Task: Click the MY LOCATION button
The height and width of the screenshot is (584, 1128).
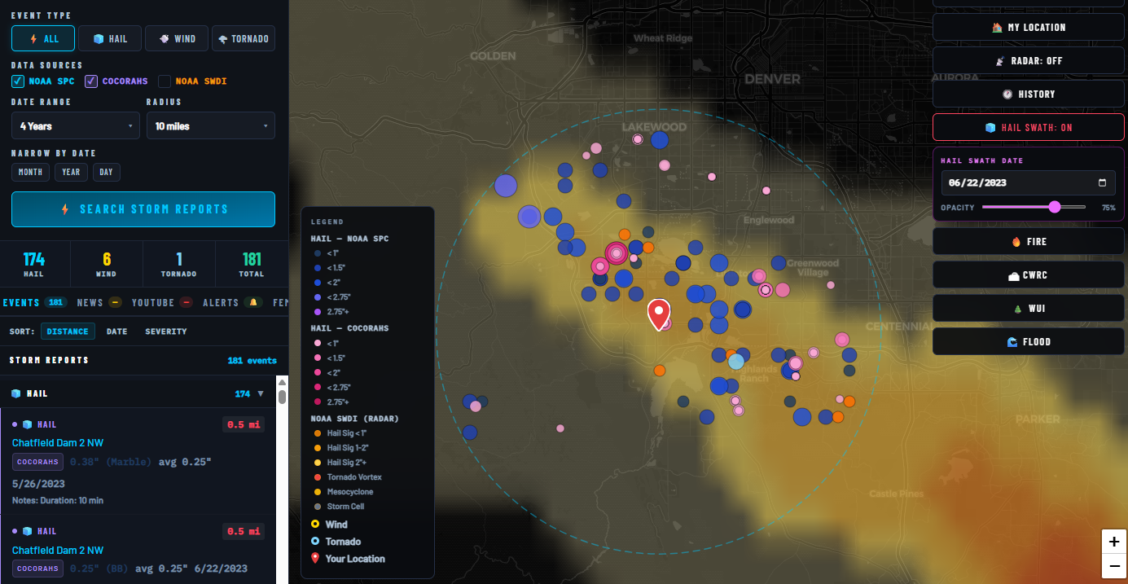Action: [x=1029, y=27]
